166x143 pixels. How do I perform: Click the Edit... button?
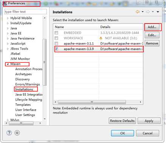[152, 35]
